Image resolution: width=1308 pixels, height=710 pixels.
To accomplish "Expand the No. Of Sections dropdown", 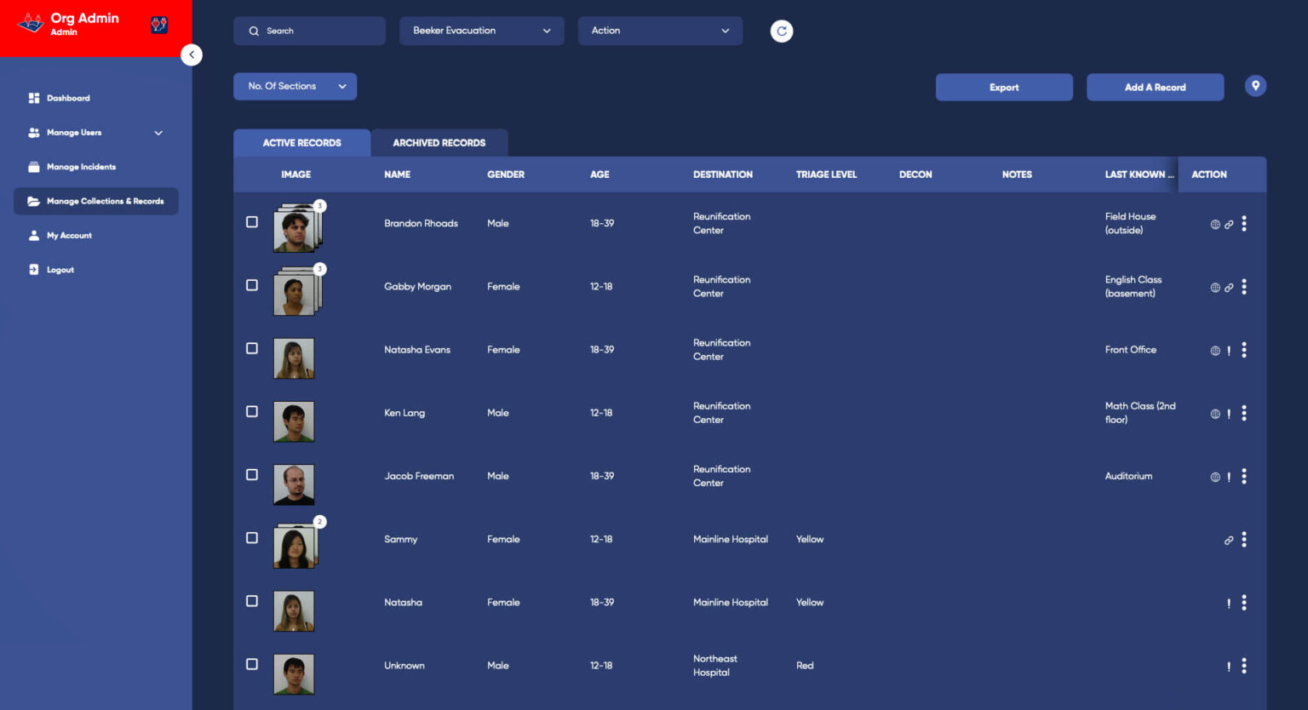I will click(x=295, y=86).
